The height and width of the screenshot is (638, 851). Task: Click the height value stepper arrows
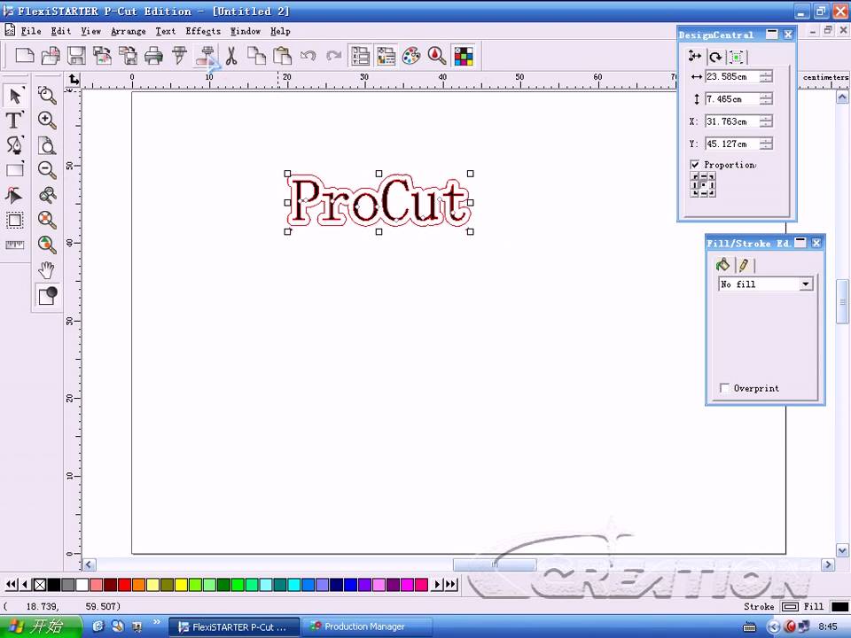[766, 98]
